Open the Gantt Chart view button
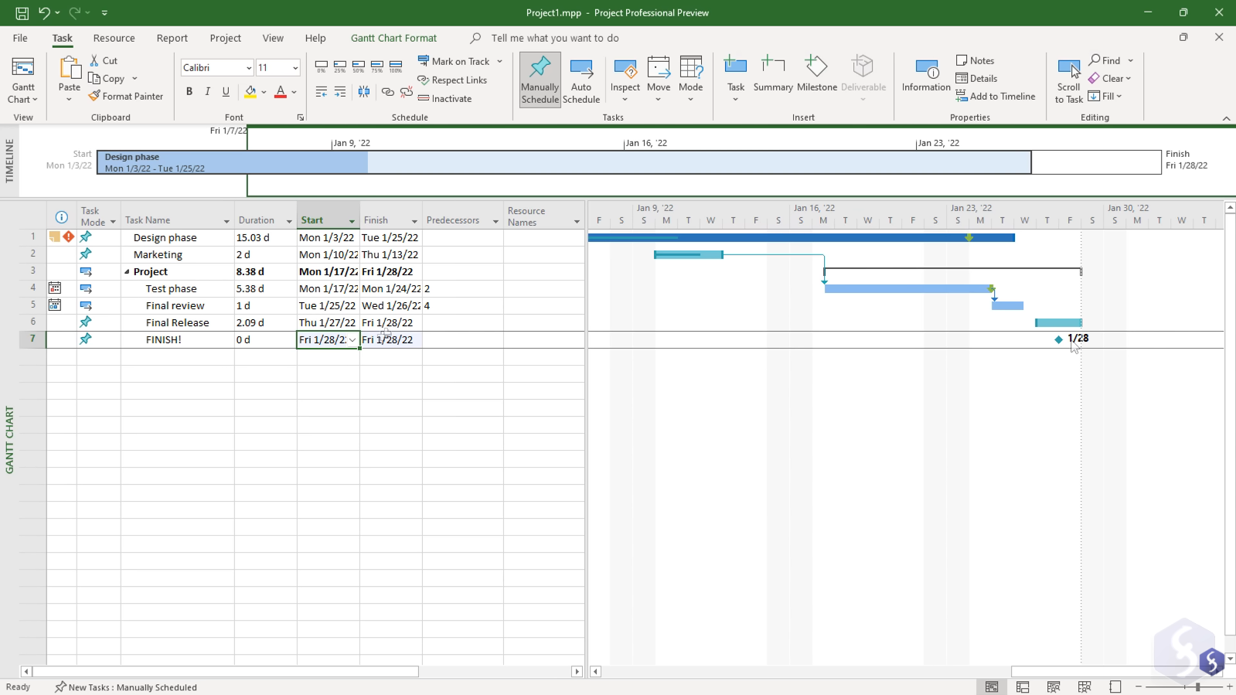This screenshot has width=1236, height=695. click(x=23, y=80)
